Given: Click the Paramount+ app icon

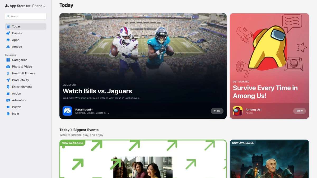Looking at the screenshot, I should pos(67,111).
